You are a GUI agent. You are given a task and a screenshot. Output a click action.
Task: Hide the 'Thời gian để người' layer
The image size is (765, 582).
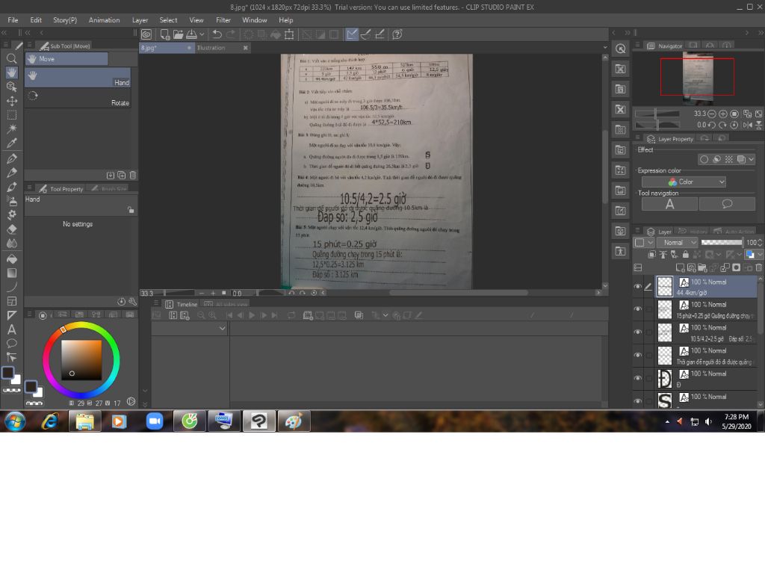[638, 355]
